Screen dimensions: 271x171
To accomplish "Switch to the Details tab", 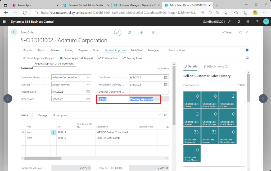I will (x=190, y=66).
